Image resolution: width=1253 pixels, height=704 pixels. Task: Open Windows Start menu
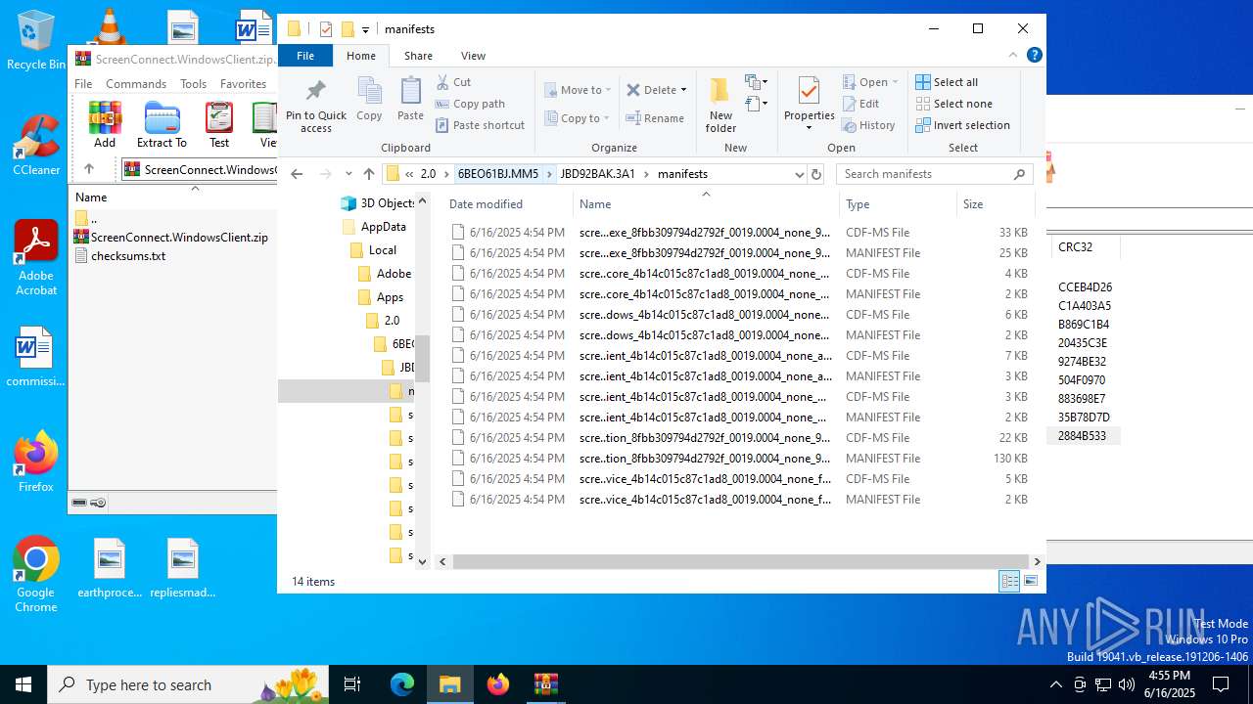point(23,684)
